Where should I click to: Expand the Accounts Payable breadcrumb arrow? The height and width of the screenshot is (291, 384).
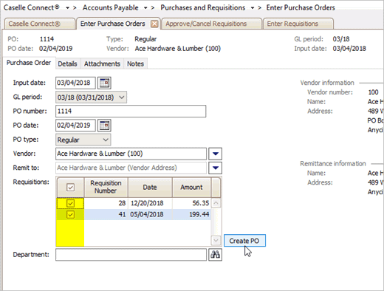tap(145, 8)
